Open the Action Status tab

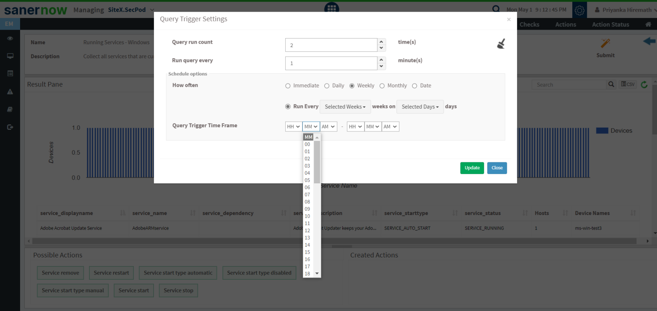pyautogui.click(x=610, y=24)
